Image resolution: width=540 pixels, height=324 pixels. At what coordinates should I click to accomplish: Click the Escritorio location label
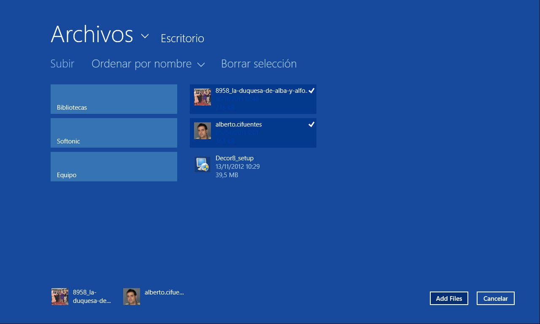182,38
